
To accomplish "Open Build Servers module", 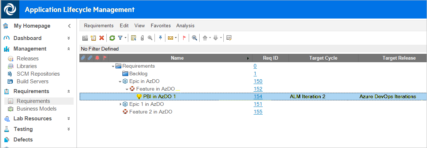I will point(32,81).
